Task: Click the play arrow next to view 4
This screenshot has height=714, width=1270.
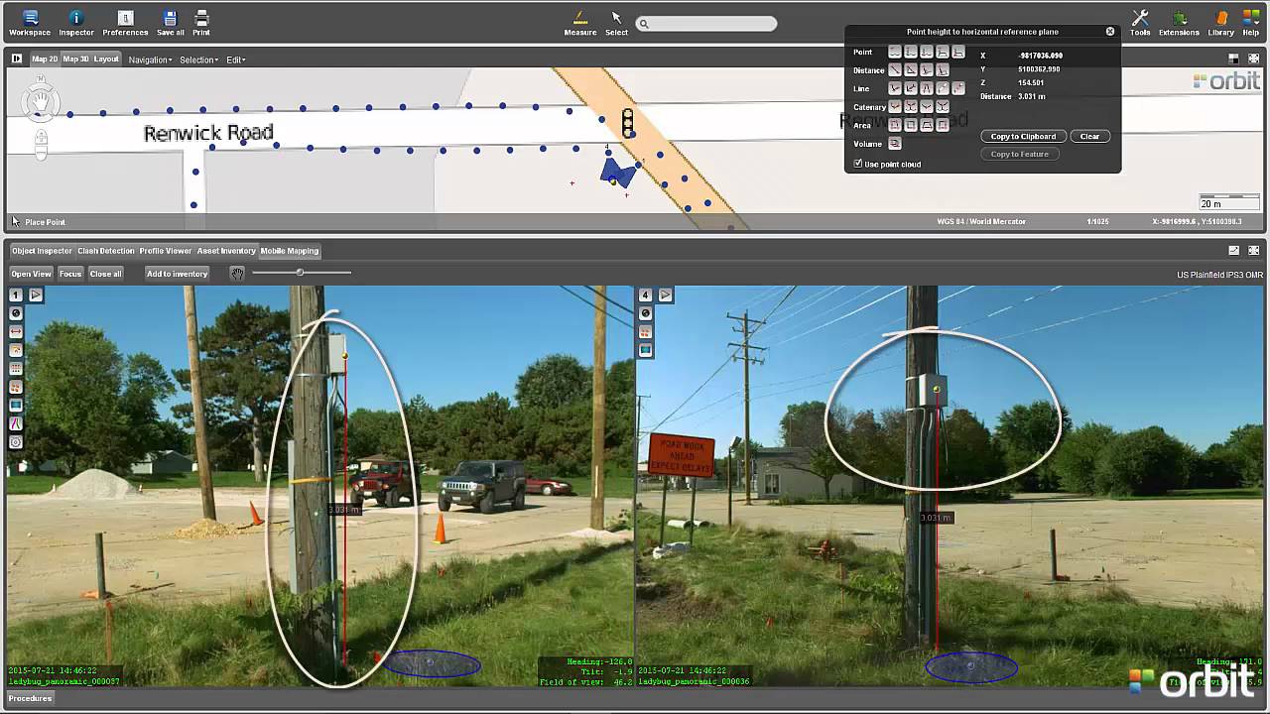Action: [666, 295]
